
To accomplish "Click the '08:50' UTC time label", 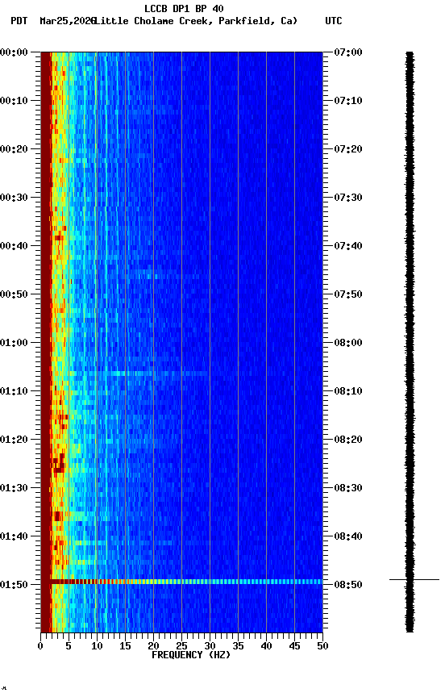I will tap(348, 585).
